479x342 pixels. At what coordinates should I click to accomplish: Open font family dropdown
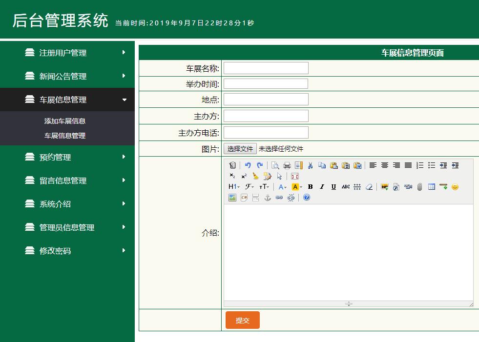(x=250, y=187)
